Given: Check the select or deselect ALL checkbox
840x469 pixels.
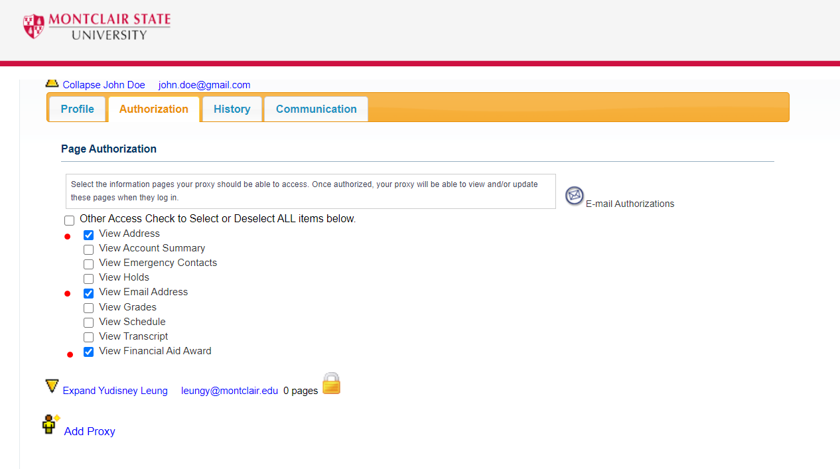Looking at the screenshot, I should click(70, 220).
